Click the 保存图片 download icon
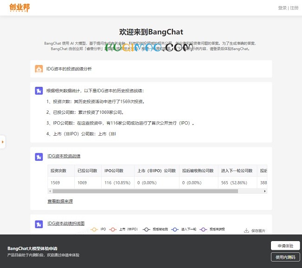This screenshot has height=268, width=302. coord(246,230)
